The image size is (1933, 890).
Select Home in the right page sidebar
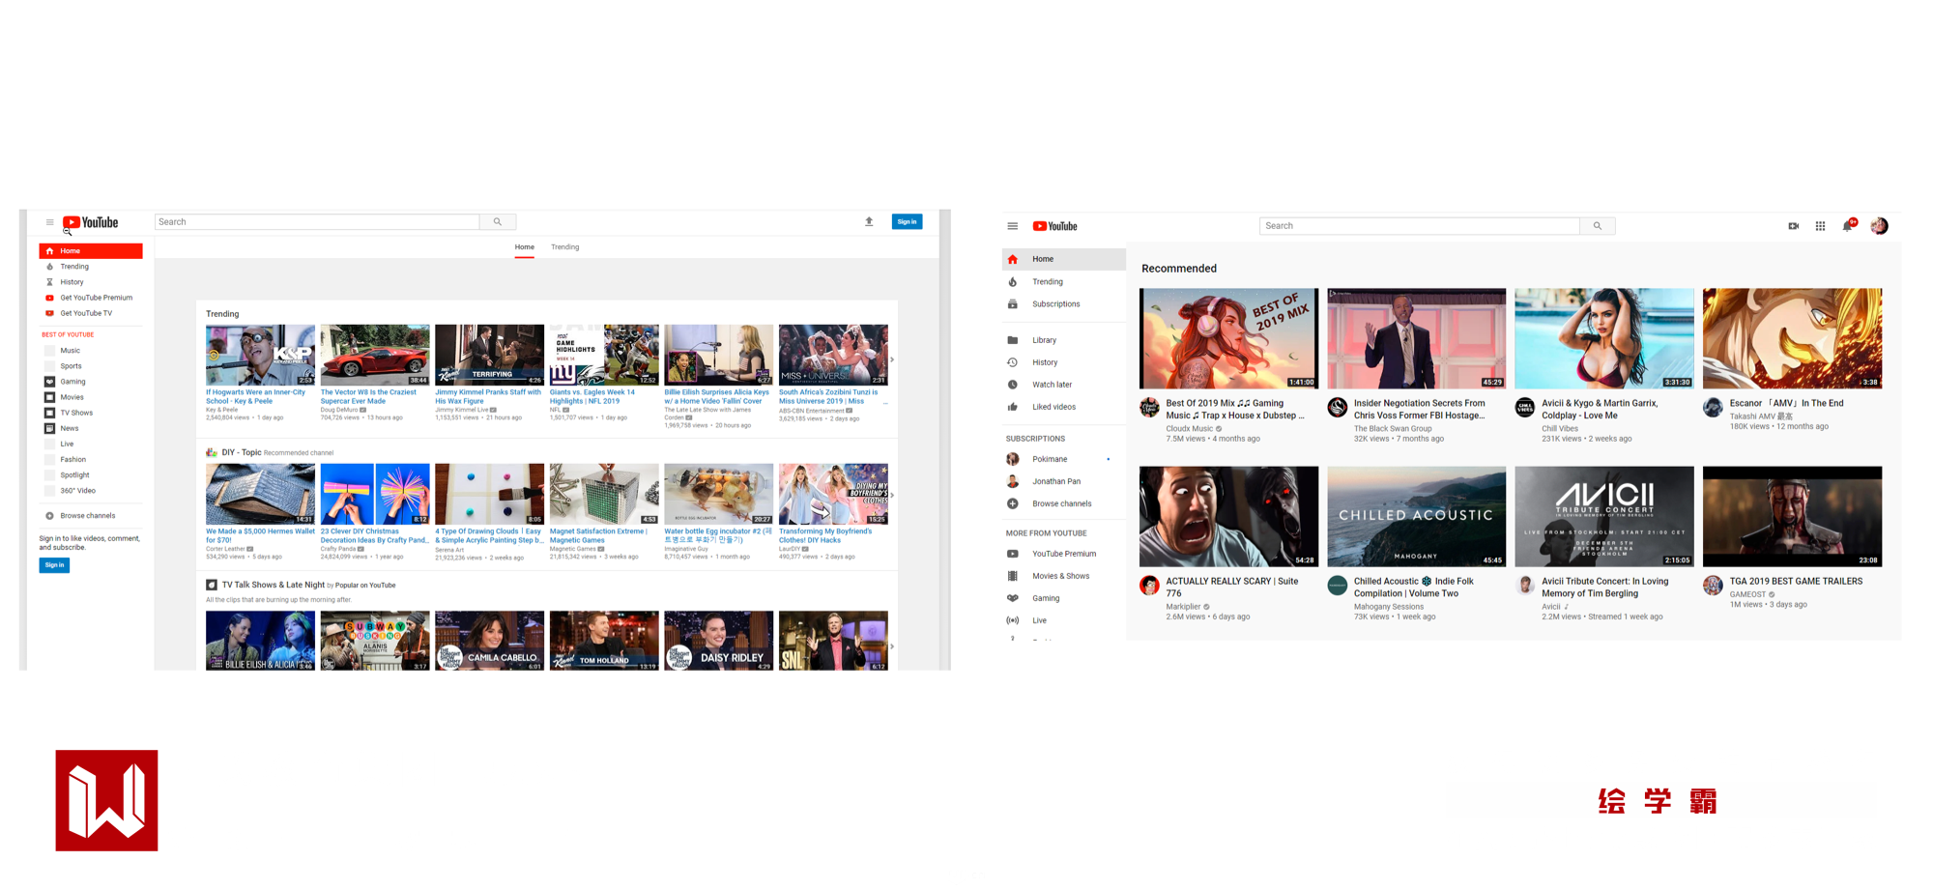pyautogui.click(x=1064, y=259)
